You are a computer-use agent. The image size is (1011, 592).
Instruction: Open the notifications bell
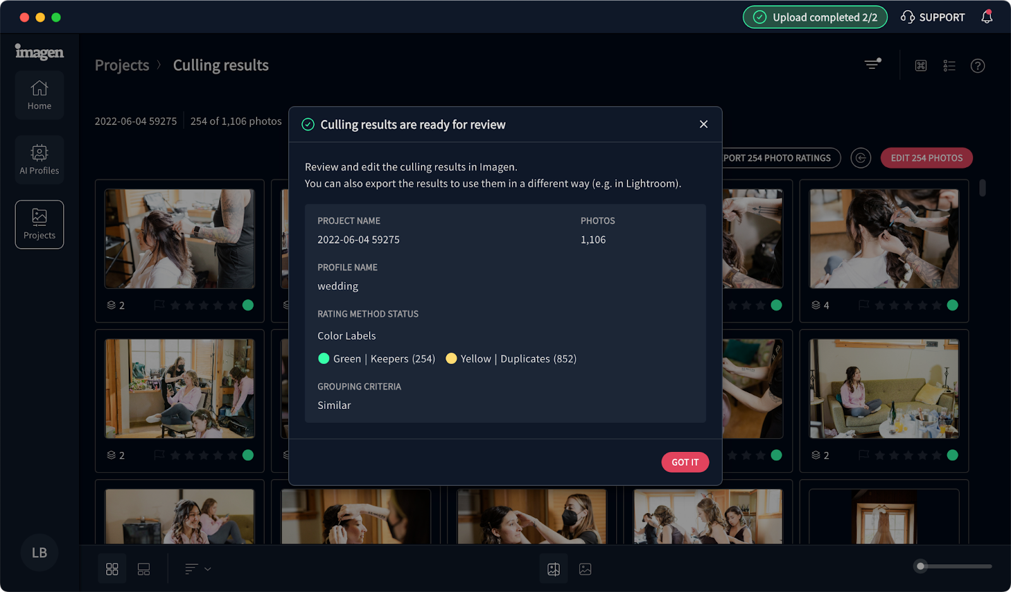pyautogui.click(x=986, y=17)
